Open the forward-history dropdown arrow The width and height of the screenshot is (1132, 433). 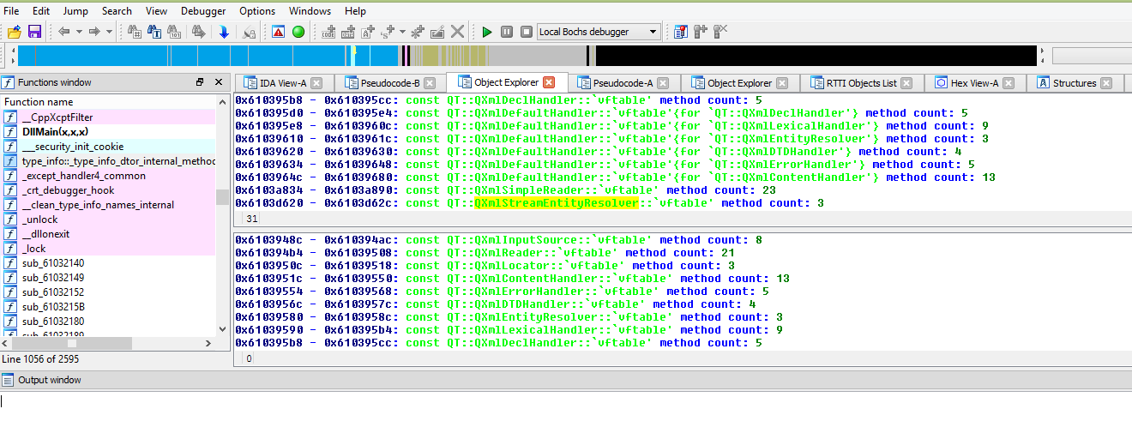tap(108, 32)
